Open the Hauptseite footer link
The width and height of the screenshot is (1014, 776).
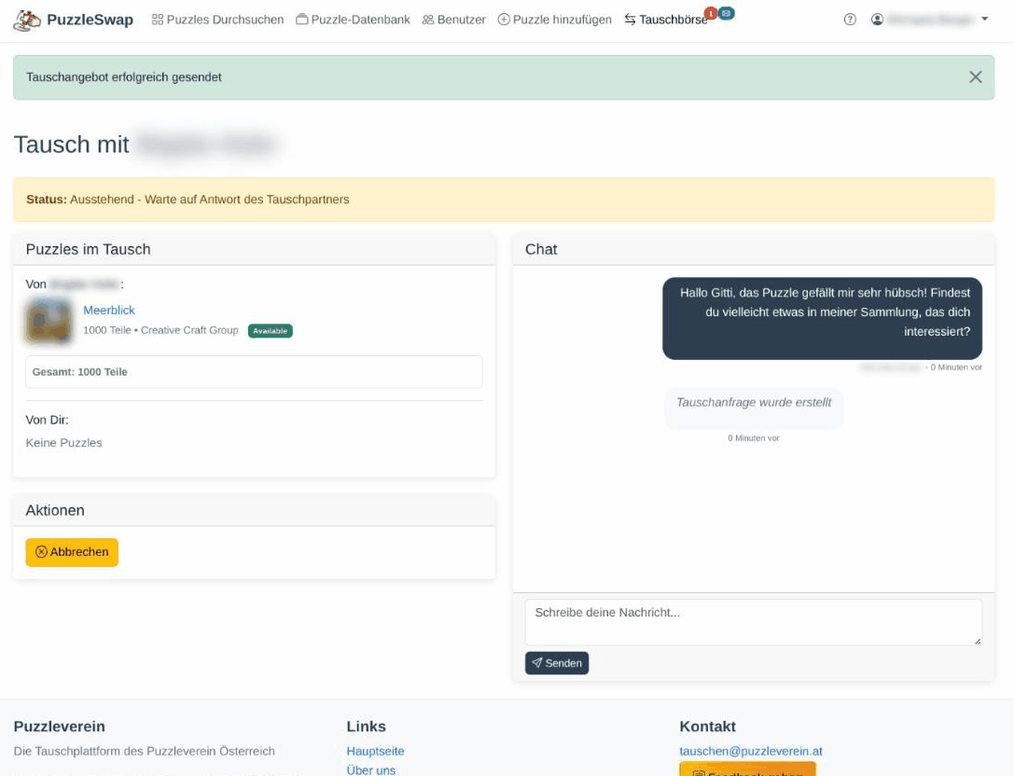point(375,751)
